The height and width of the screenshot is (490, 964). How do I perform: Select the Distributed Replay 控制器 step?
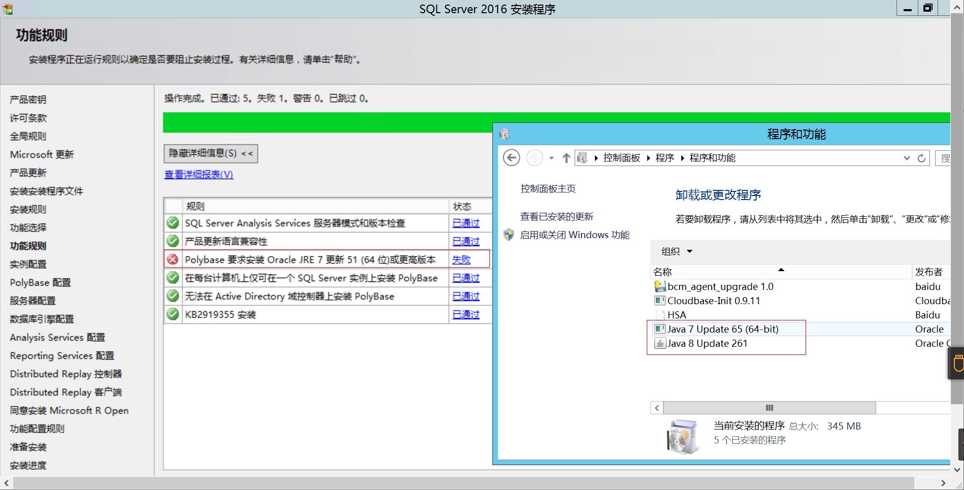(66, 374)
